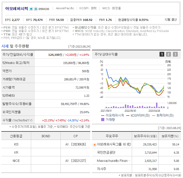183x178 pixels.
Task: Open the homepage icon next to 아모레퍼시픽
Action: click(x=31, y=9)
